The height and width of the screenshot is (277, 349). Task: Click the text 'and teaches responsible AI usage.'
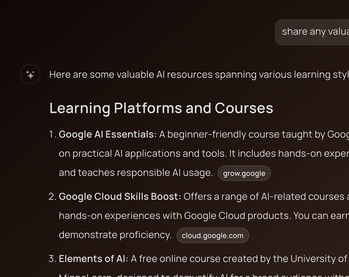pyautogui.click(x=136, y=173)
